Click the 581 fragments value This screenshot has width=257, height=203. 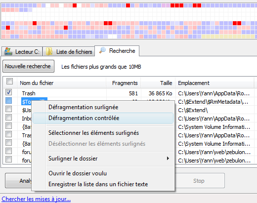tap(133, 93)
